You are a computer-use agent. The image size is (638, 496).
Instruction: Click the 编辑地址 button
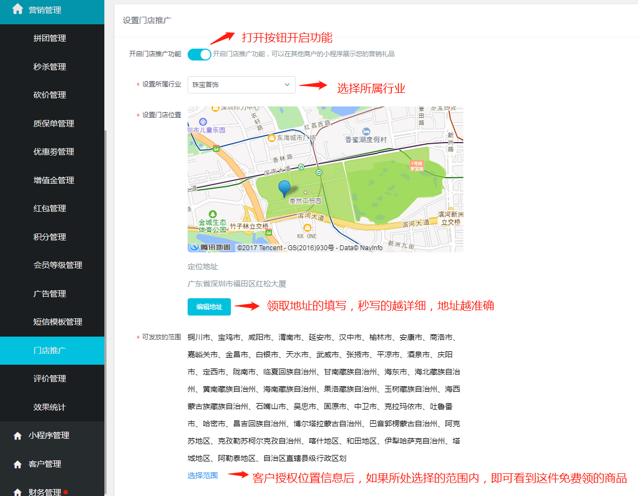coord(209,306)
